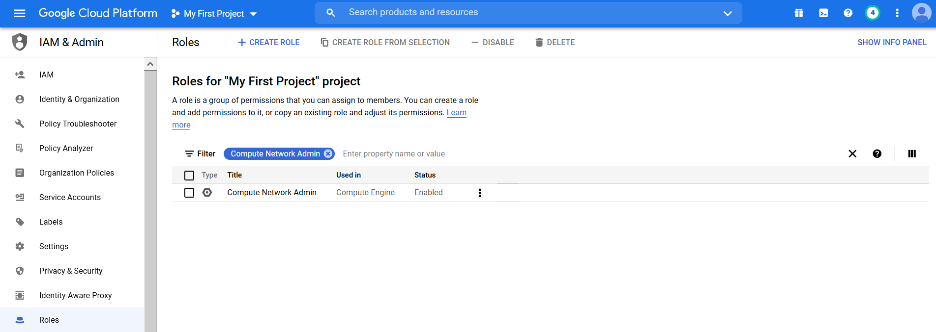Click the Identity-Aware Proxy icon
The image size is (936, 332).
20,295
